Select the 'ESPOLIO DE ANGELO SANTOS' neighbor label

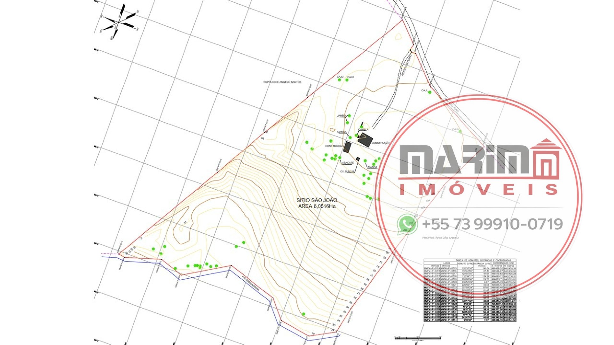coord(282,82)
